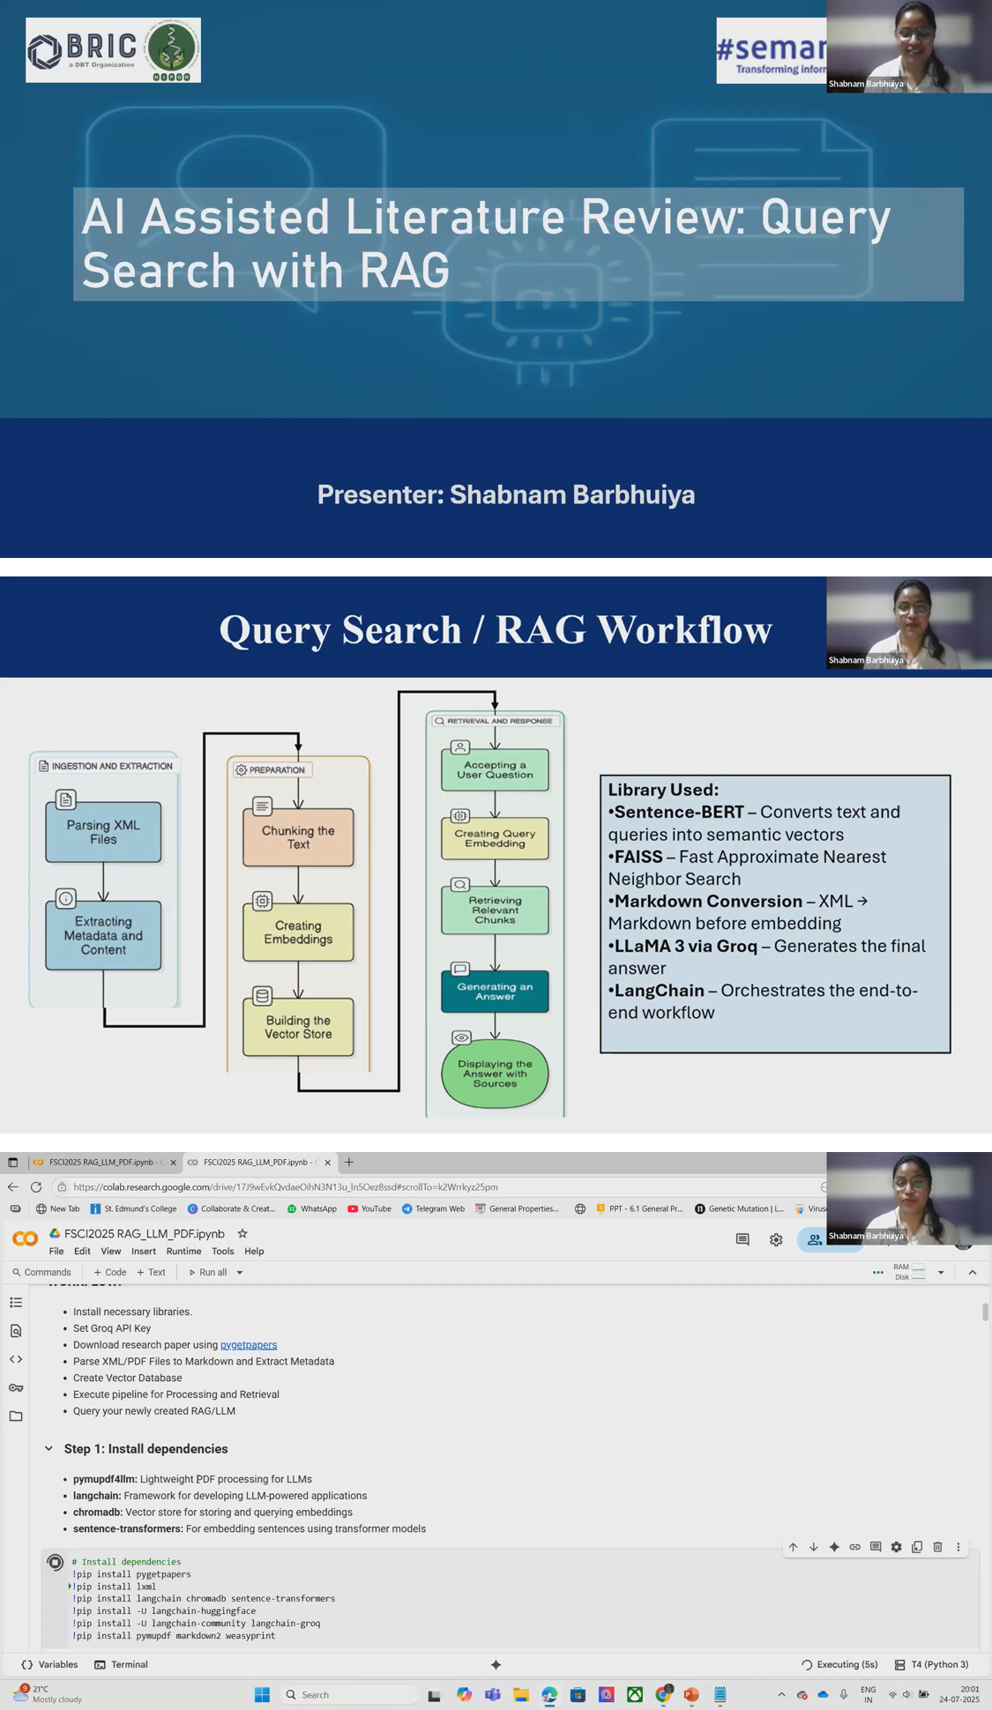
Task: Open the RAM and Disk runtime dropdown
Action: click(x=941, y=1272)
